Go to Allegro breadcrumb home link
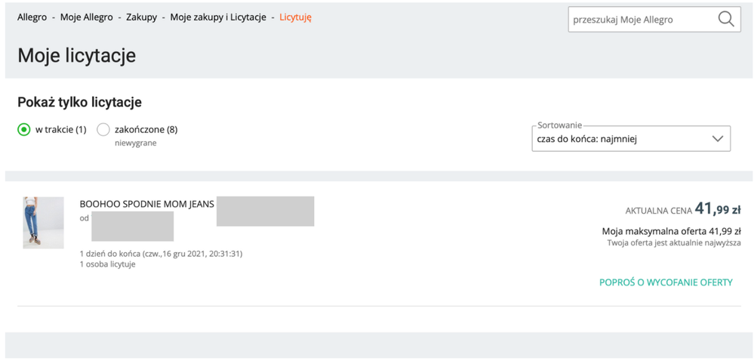Image resolution: width=754 pixels, height=364 pixels. (x=32, y=17)
